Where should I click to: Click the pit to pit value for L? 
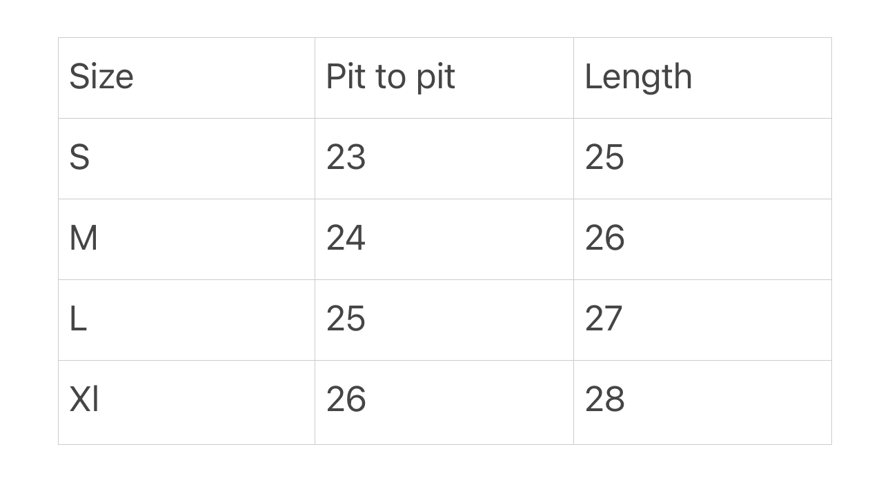[x=346, y=319]
